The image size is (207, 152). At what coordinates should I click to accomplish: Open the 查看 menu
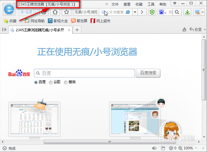127,4
